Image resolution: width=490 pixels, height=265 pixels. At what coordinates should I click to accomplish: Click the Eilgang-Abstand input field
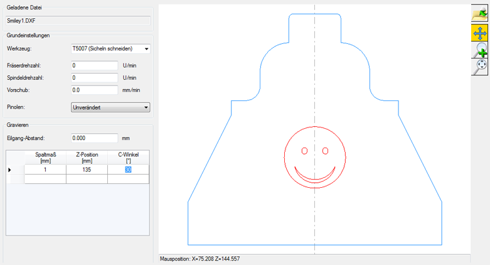click(95, 138)
